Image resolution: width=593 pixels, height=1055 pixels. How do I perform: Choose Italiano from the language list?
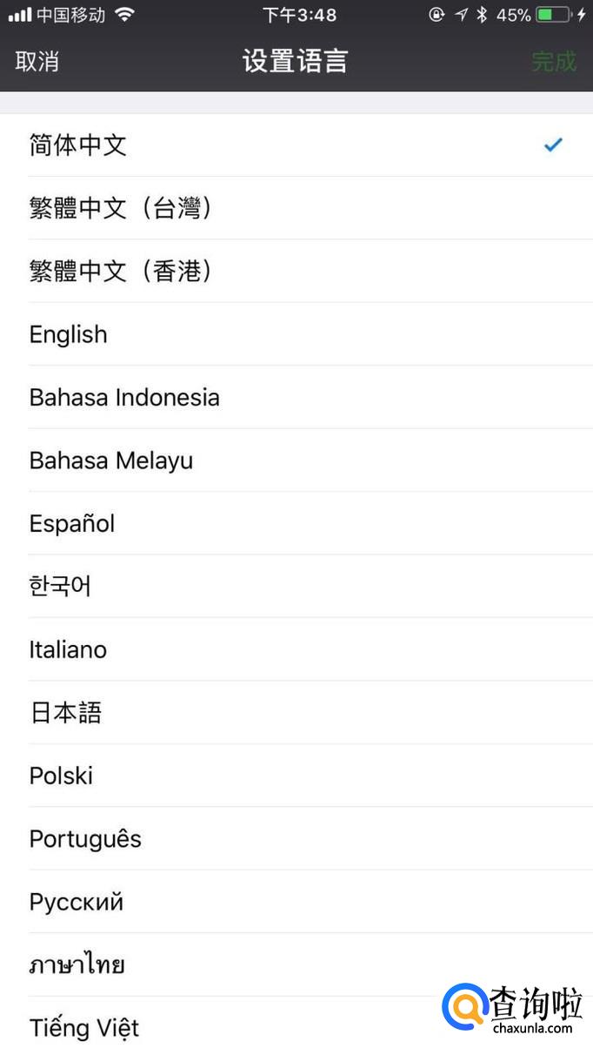pos(68,649)
